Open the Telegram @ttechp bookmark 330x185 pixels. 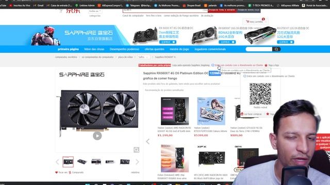[139, 6]
